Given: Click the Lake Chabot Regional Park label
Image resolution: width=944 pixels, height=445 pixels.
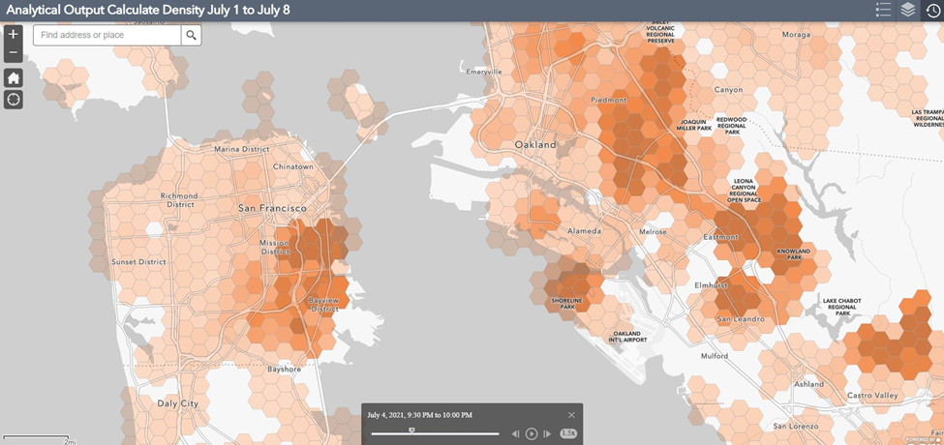Looking at the screenshot, I should pos(842,307).
